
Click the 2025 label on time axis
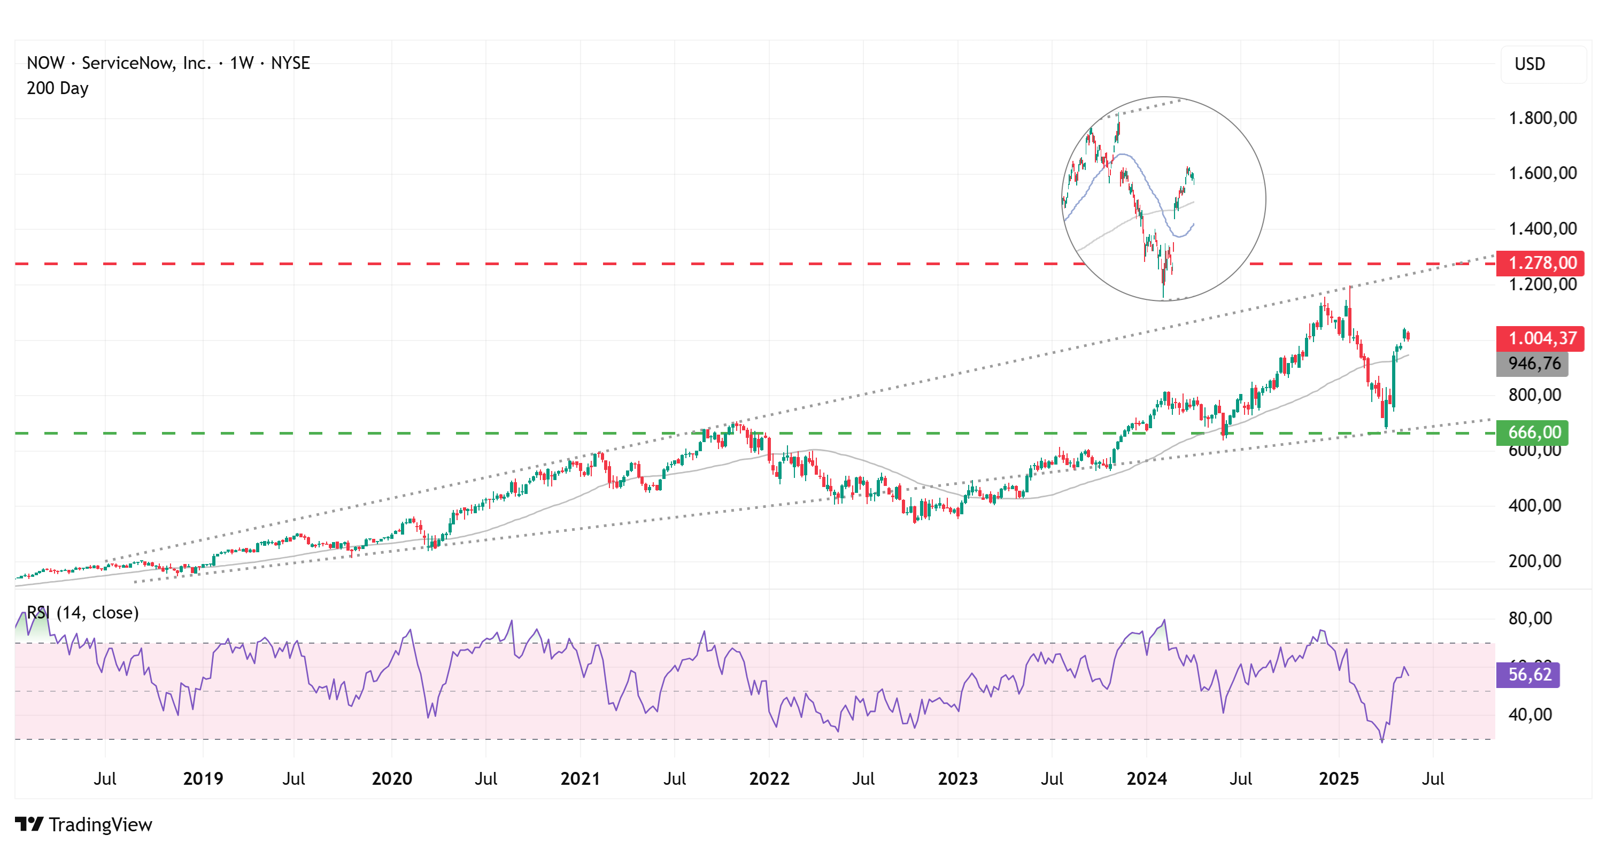[1339, 778]
